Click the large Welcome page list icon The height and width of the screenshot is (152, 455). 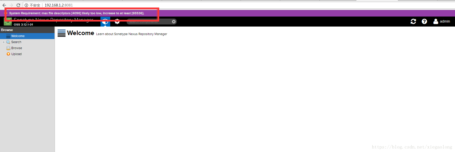(62, 33)
